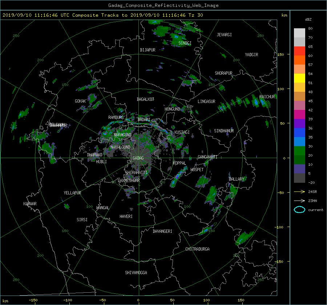Click the KARWAR city label
This screenshot has height=305, width=327.
click(x=30, y=204)
